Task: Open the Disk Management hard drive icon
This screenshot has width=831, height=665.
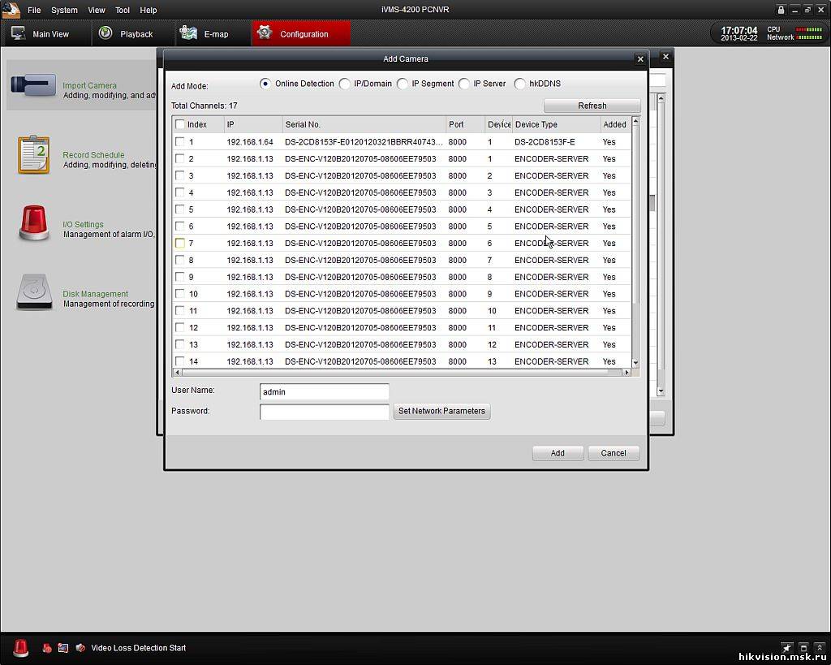Action: pyautogui.click(x=34, y=291)
